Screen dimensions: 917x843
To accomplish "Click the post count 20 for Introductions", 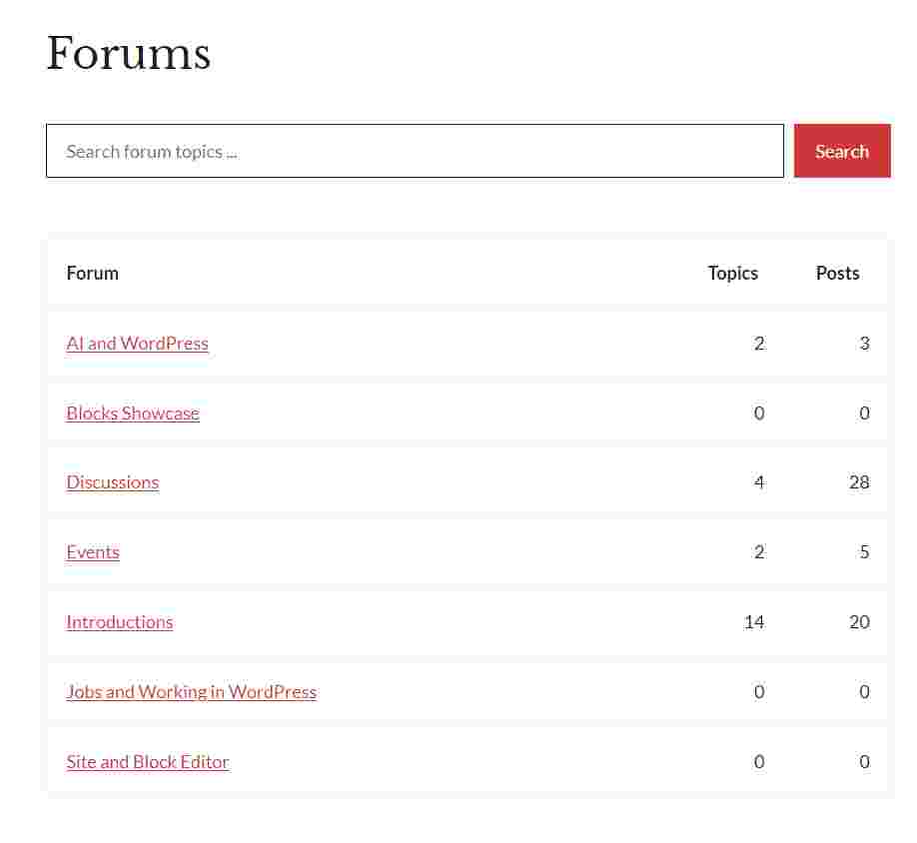I will point(859,622).
